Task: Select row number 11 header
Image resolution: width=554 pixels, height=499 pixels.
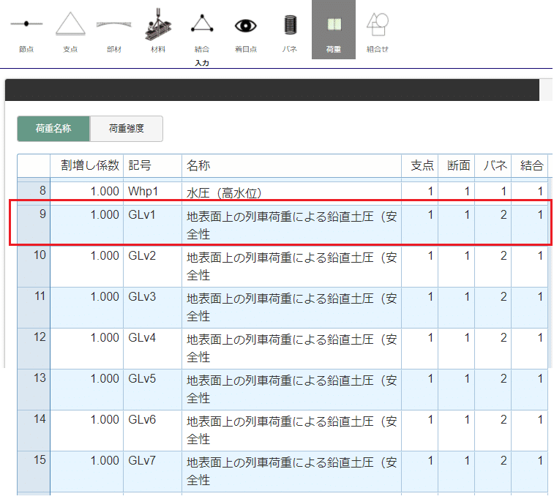Action: 34,307
